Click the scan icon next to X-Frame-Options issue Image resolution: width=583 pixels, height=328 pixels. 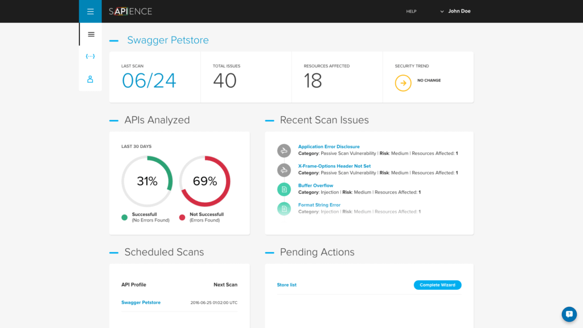[284, 170]
